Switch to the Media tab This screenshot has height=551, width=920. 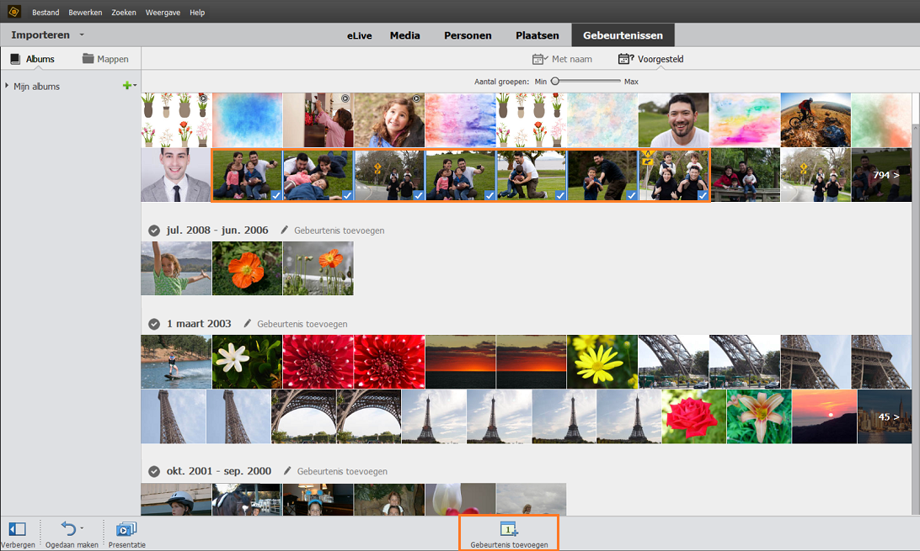[405, 35]
